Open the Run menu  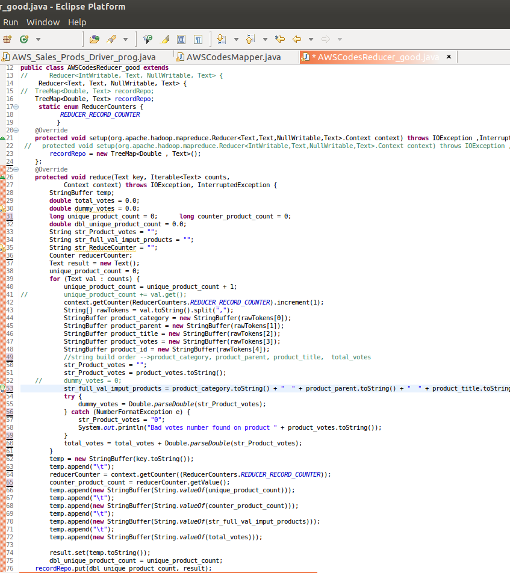click(10, 22)
